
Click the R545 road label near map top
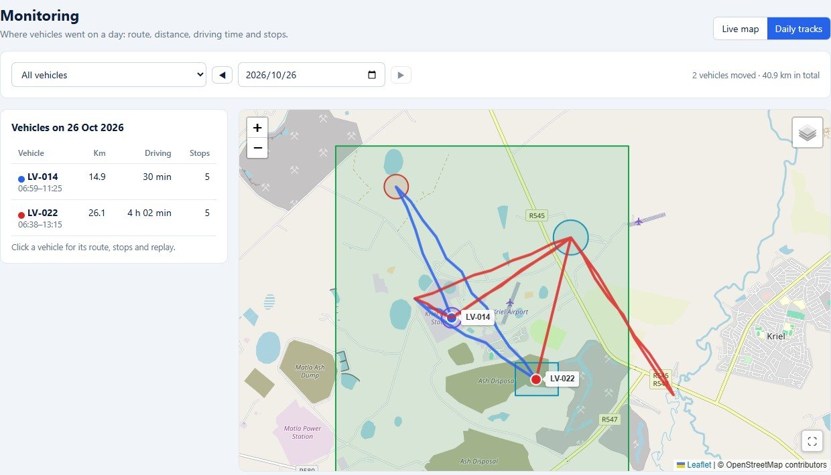[x=537, y=215]
